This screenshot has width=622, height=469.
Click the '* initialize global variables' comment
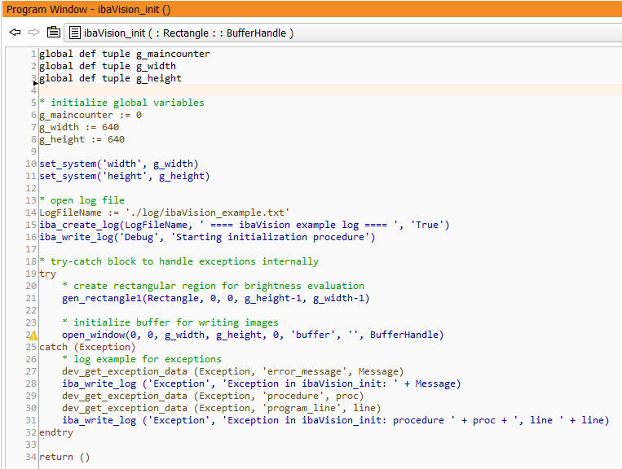(127, 103)
